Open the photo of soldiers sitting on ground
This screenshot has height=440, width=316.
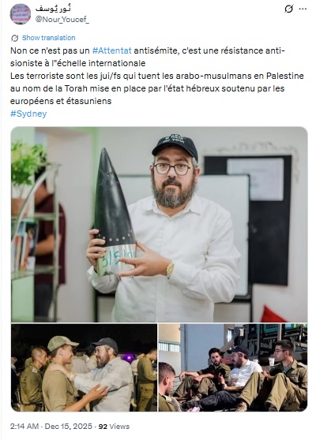click(233, 367)
